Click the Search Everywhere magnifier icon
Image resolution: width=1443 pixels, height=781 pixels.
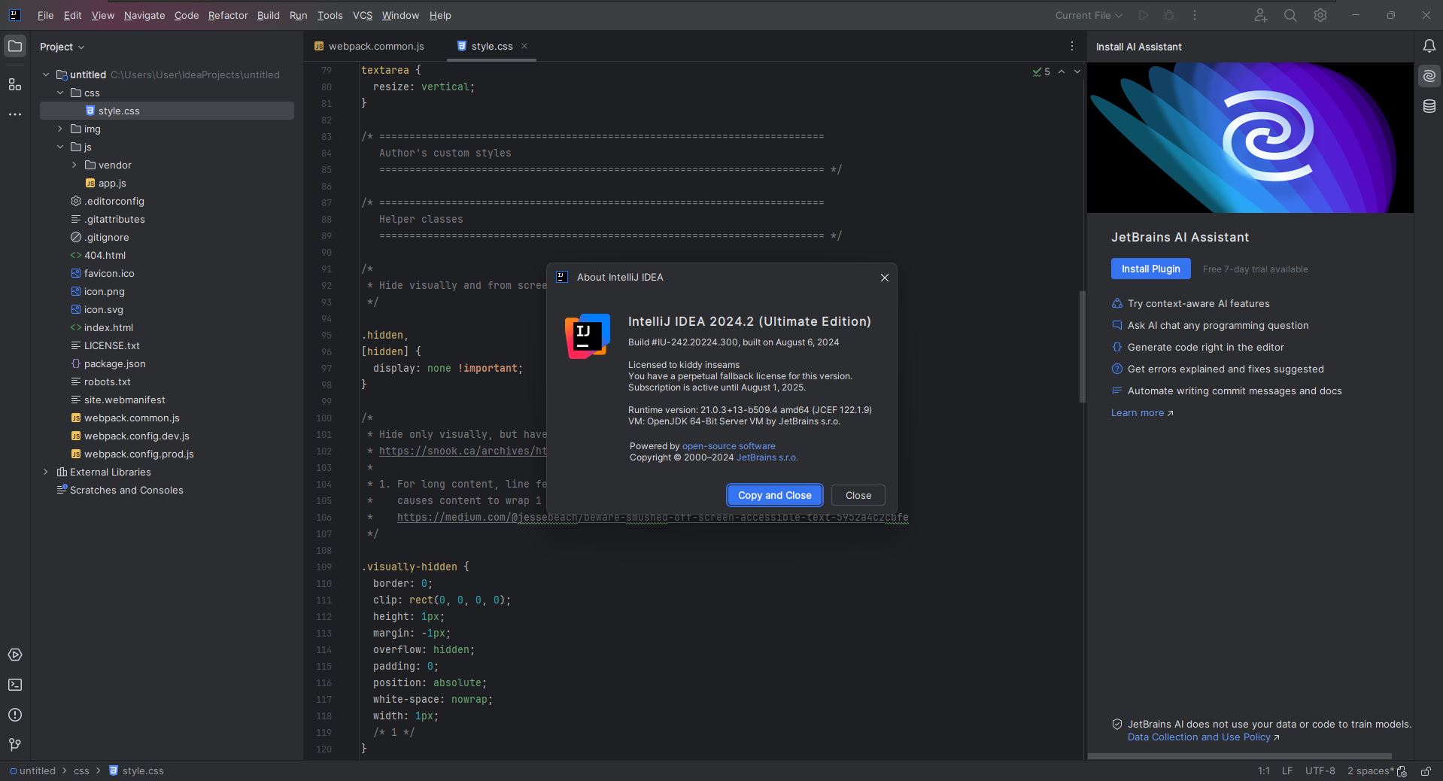pos(1290,15)
